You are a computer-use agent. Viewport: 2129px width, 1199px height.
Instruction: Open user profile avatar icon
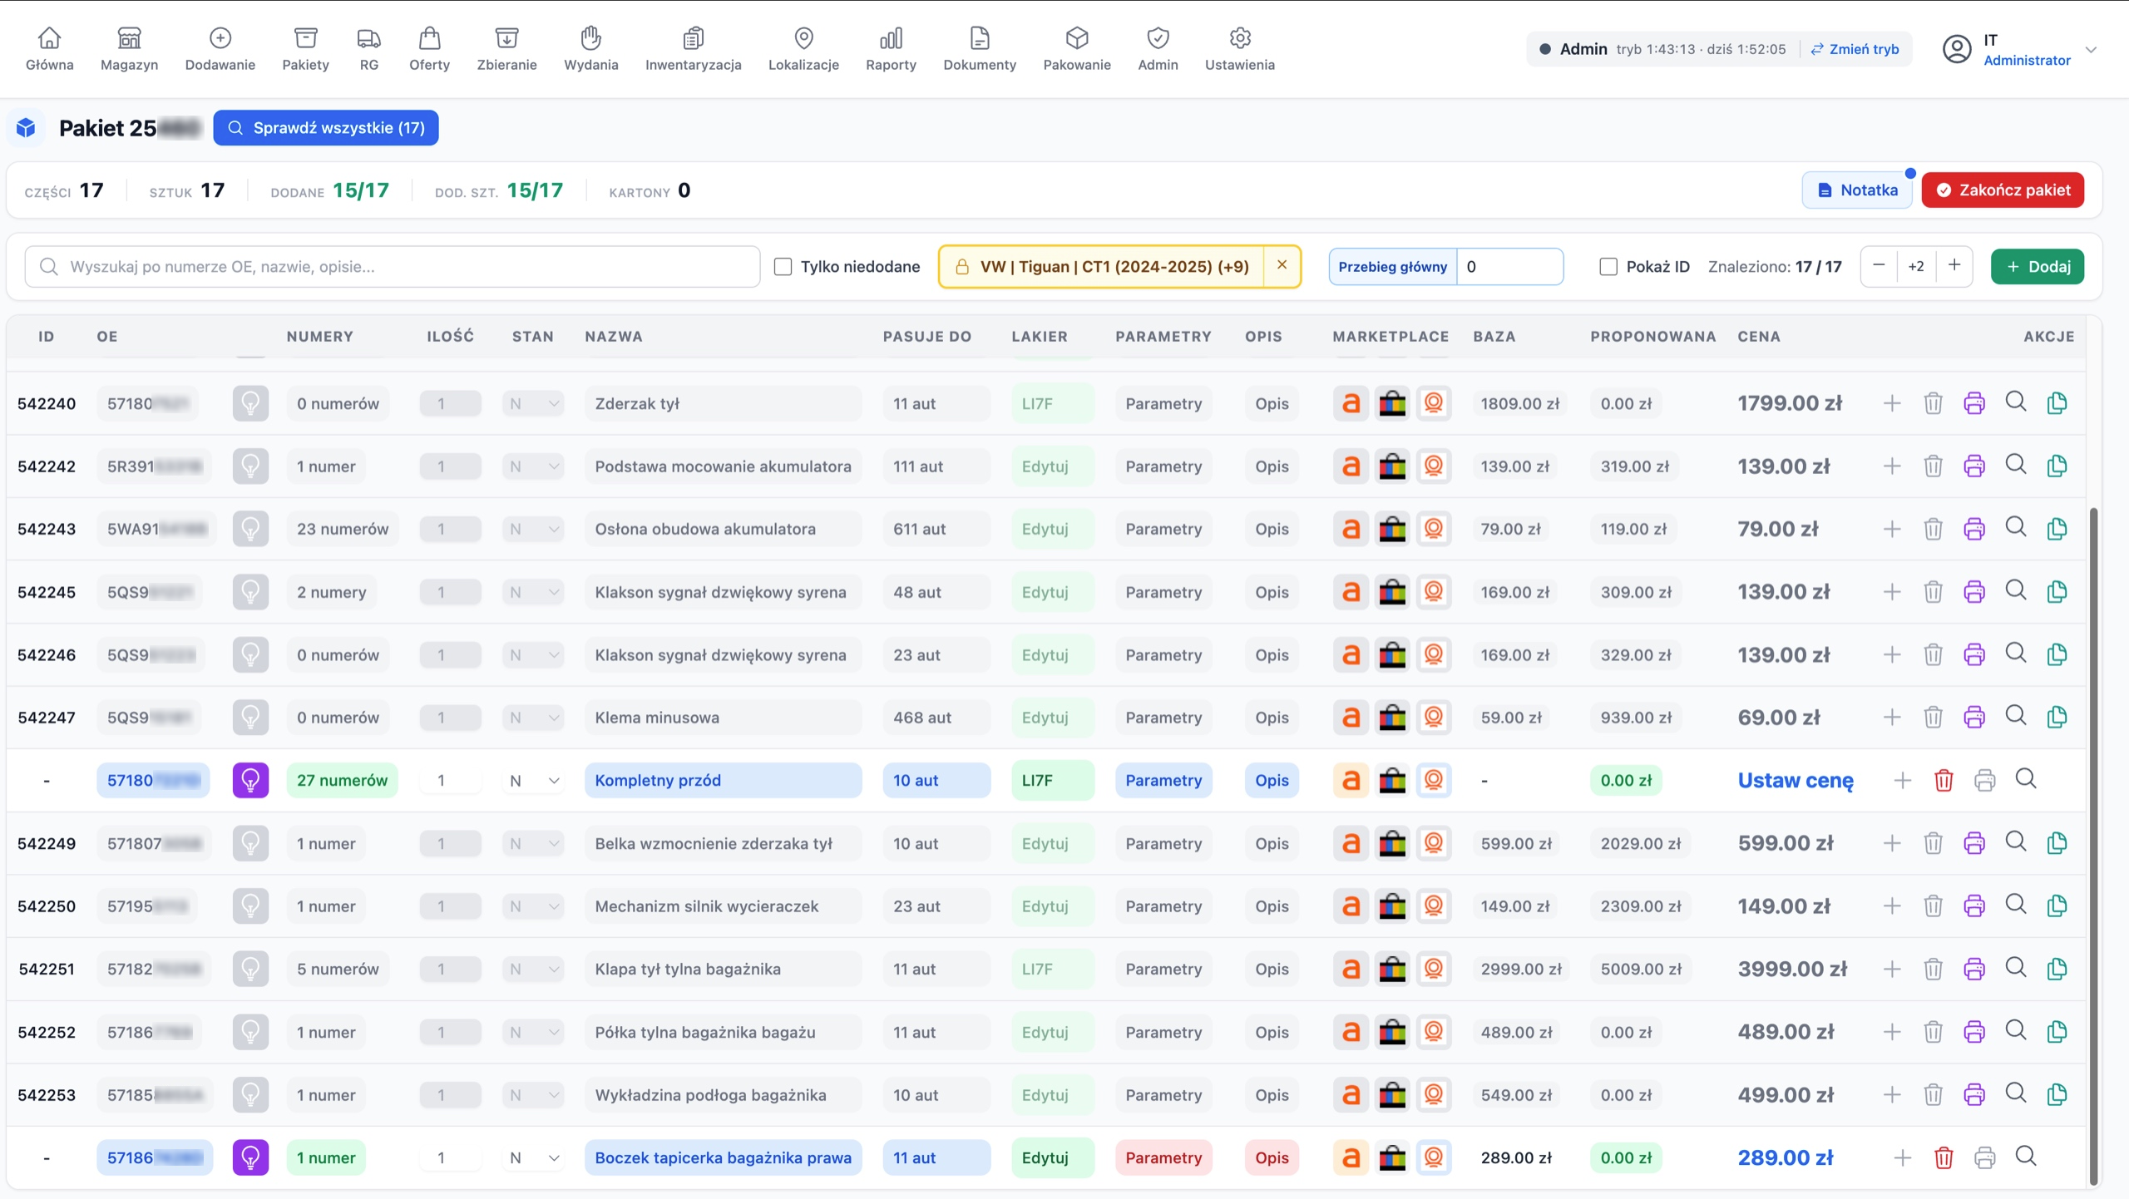[x=1956, y=49]
